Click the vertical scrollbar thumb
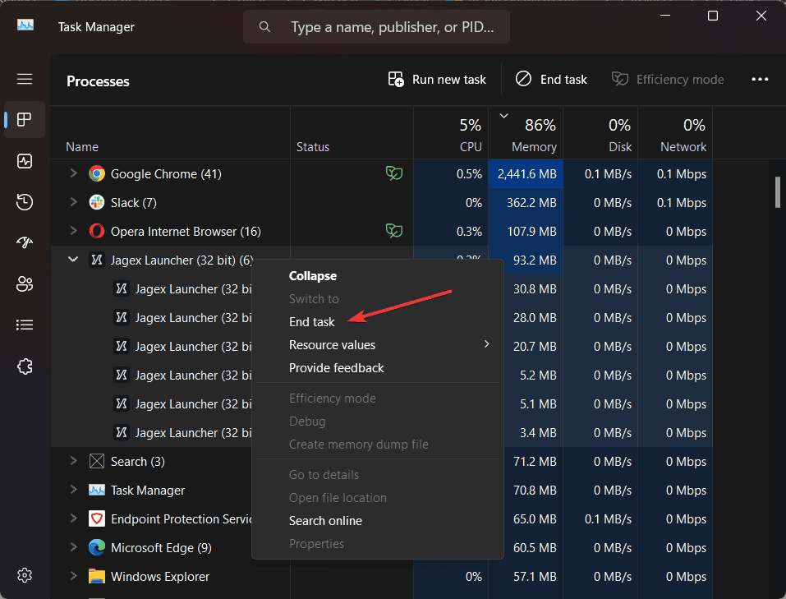Screen dimensions: 786x599 pyautogui.click(x=778, y=192)
